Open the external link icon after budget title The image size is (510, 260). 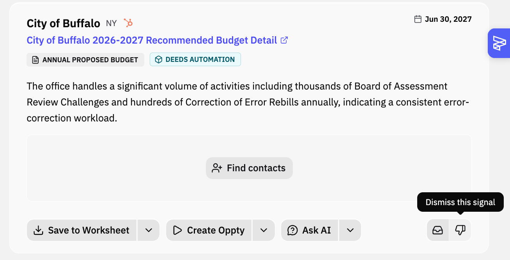(x=284, y=40)
